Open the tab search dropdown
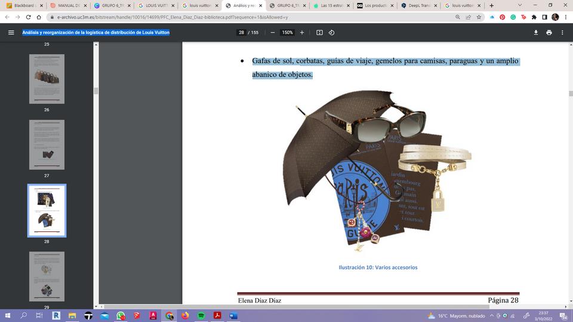 [520, 5]
